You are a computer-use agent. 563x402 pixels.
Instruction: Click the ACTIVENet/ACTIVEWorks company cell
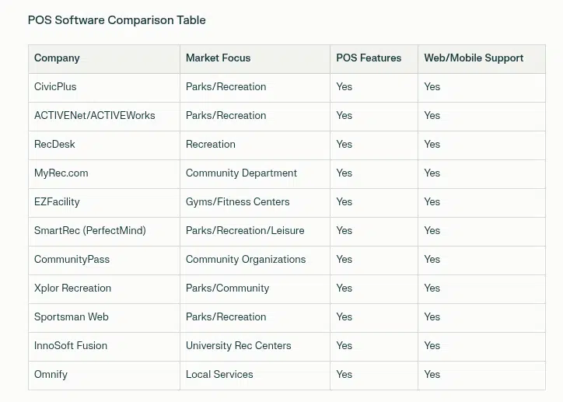tap(94, 116)
